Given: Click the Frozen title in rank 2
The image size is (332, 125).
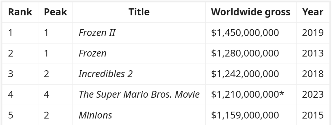Looking at the screenshot, I should [x=93, y=53].
